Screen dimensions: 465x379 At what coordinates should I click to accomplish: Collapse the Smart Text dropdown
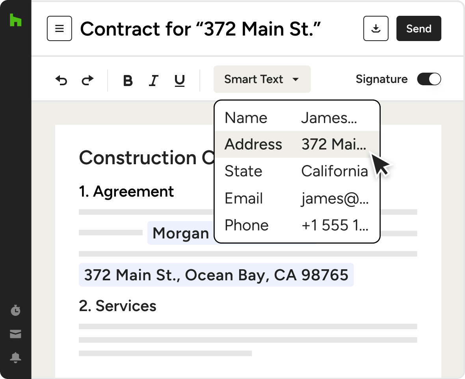[262, 79]
